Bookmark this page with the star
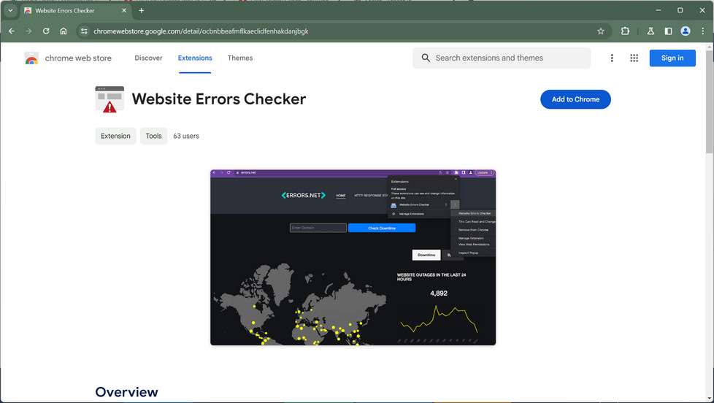This screenshot has height=403, width=714. (x=601, y=31)
